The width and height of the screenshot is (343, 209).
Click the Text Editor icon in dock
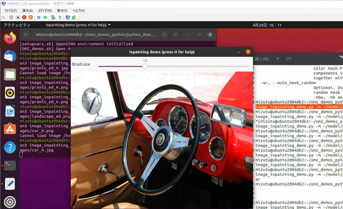10,184
